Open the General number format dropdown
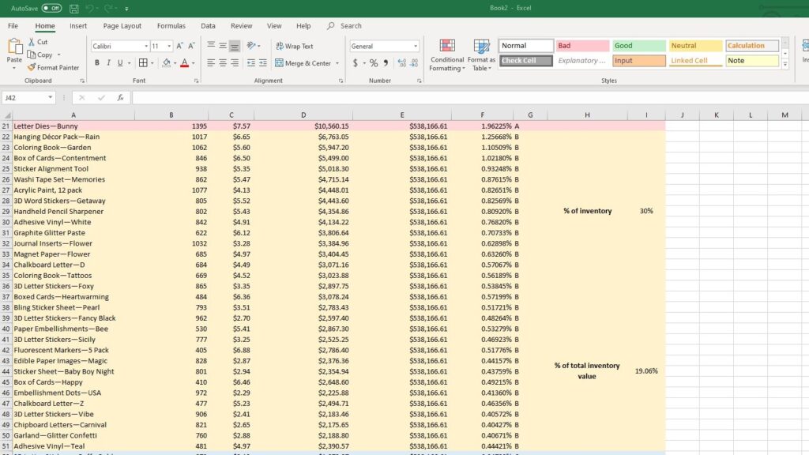This screenshot has height=455, width=809. click(416, 45)
